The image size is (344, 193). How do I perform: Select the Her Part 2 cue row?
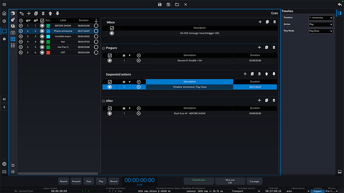point(63,47)
